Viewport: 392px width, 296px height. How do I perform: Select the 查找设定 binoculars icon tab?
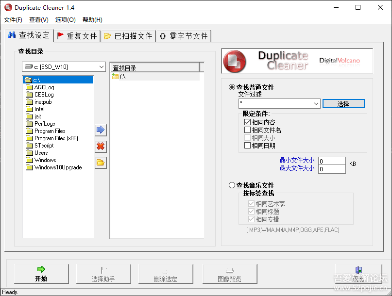click(x=12, y=35)
